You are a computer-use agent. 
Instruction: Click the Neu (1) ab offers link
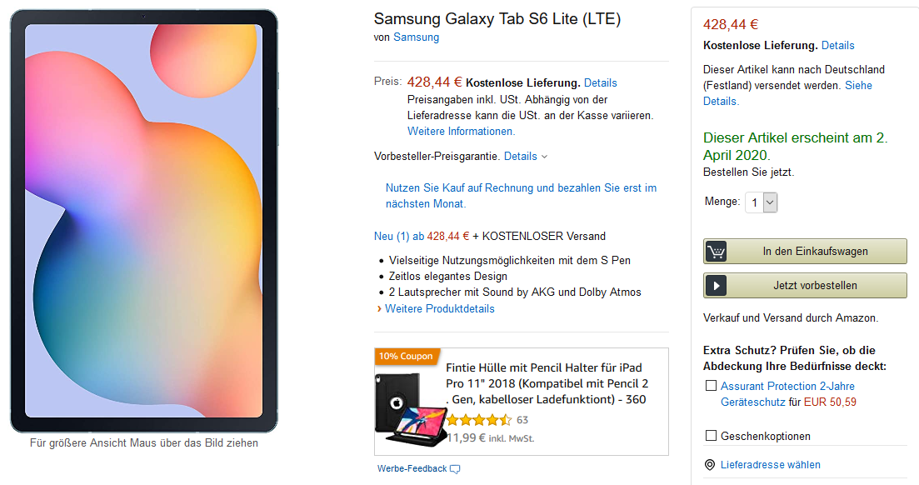(x=400, y=236)
